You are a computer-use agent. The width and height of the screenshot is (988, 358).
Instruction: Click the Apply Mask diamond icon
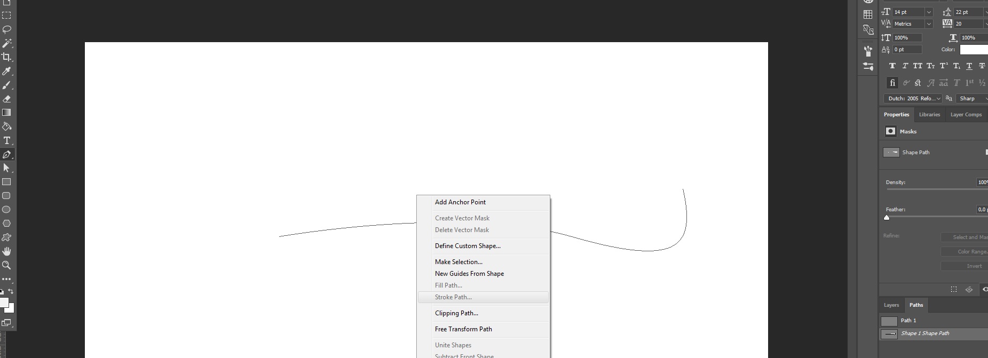click(x=969, y=289)
